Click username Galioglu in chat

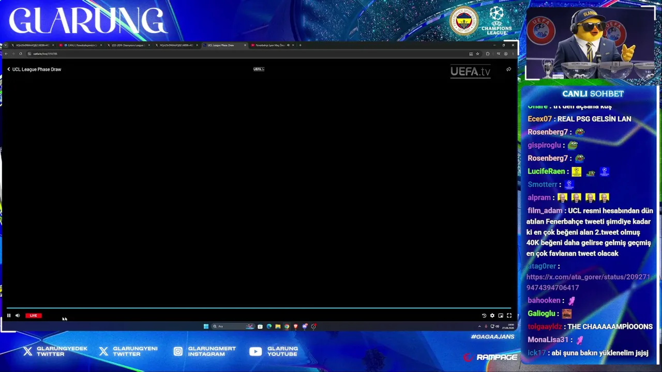tap(541, 314)
